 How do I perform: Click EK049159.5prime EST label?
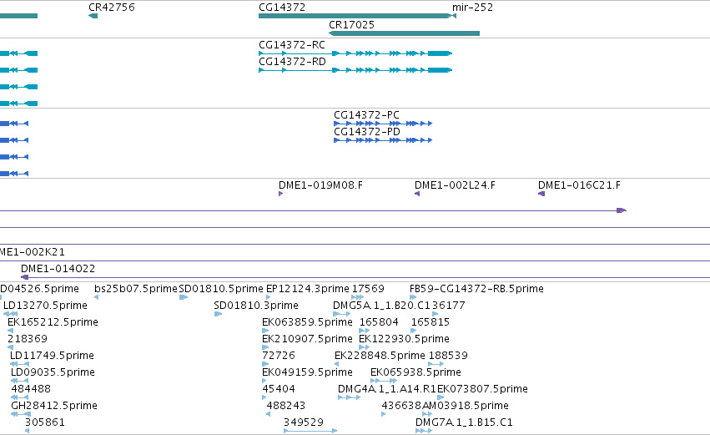click(308, 372)
